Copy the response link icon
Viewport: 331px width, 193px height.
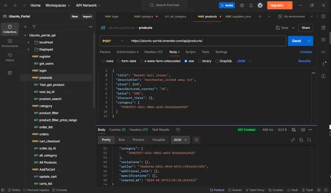click(293, 140)
